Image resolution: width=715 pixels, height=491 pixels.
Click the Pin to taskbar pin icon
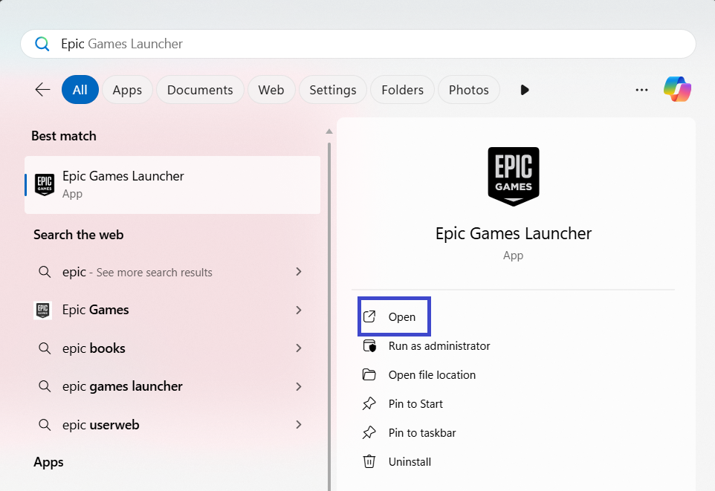(x=369, y=432)
